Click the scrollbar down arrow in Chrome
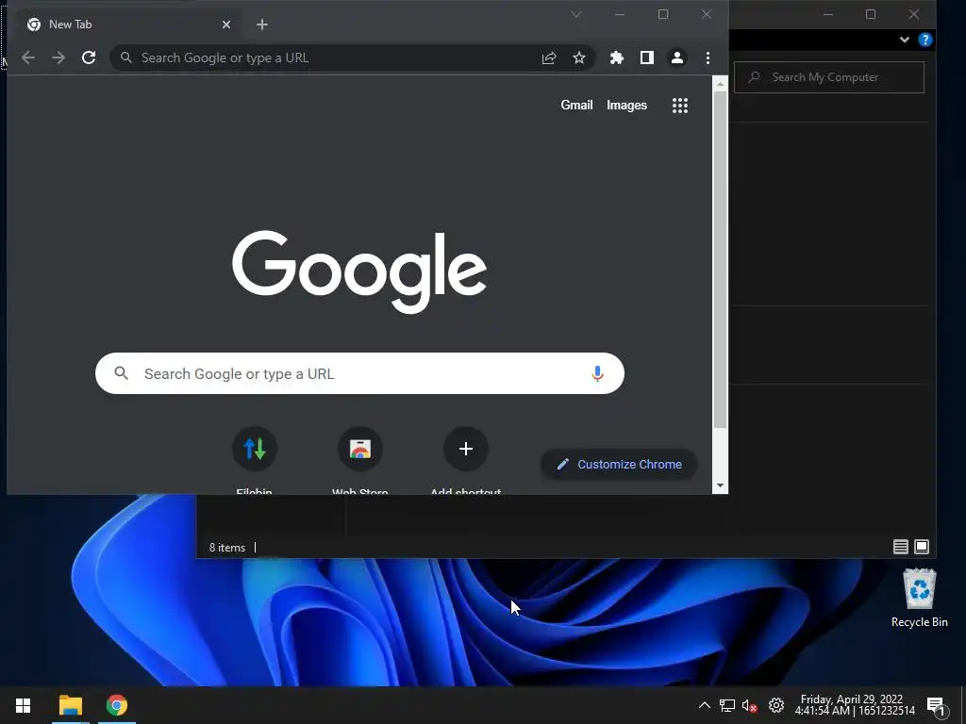Viewport: 966px width, 724px height. (x=720, y=485)
